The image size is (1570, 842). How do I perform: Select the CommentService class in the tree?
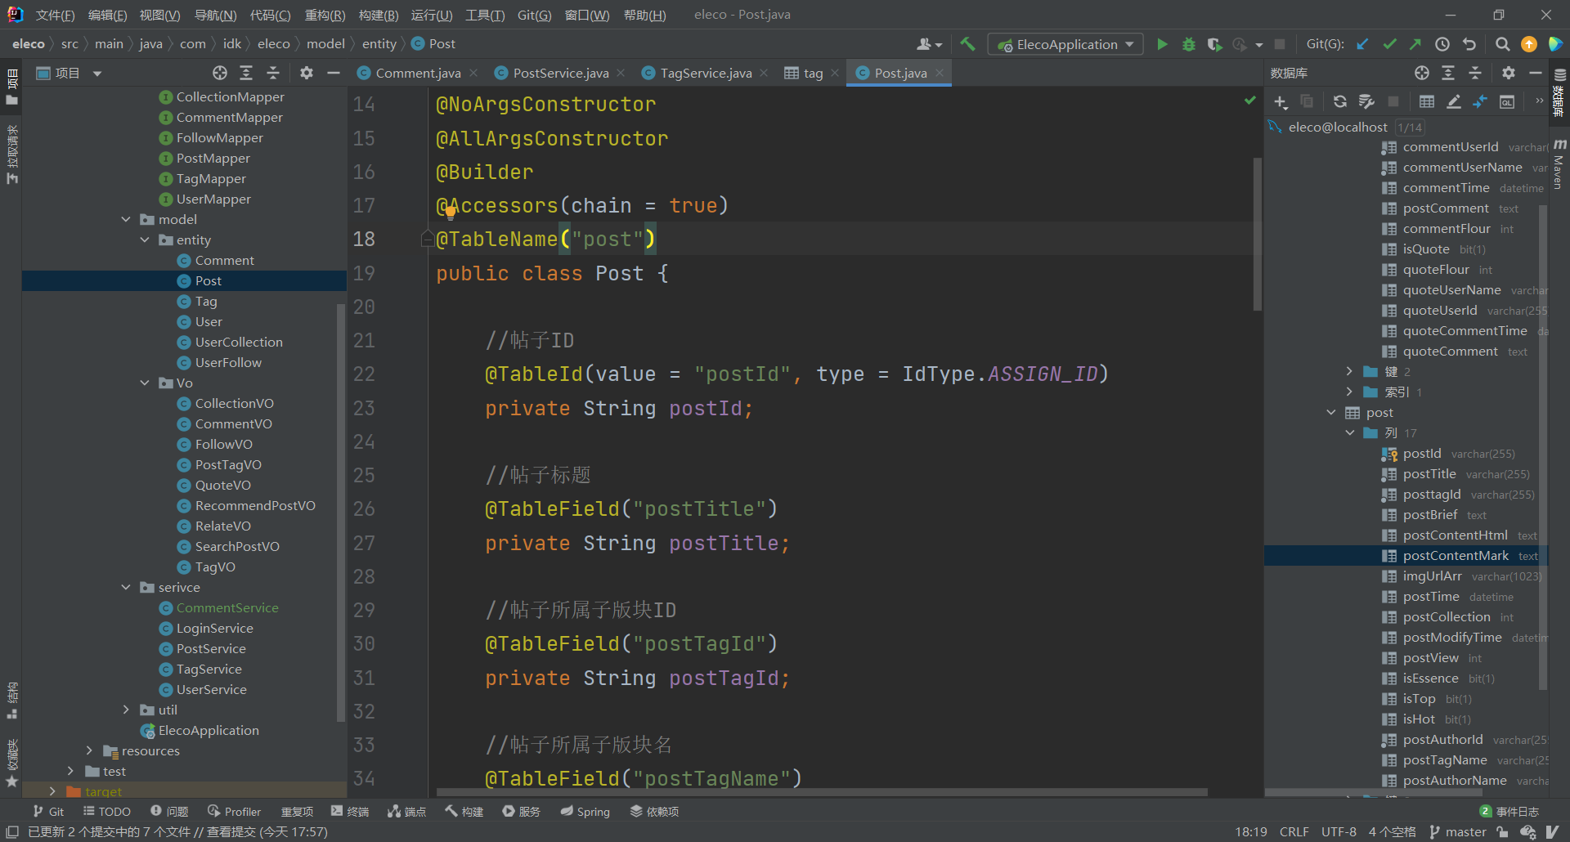pyautogui.click(x=227, y=607)
